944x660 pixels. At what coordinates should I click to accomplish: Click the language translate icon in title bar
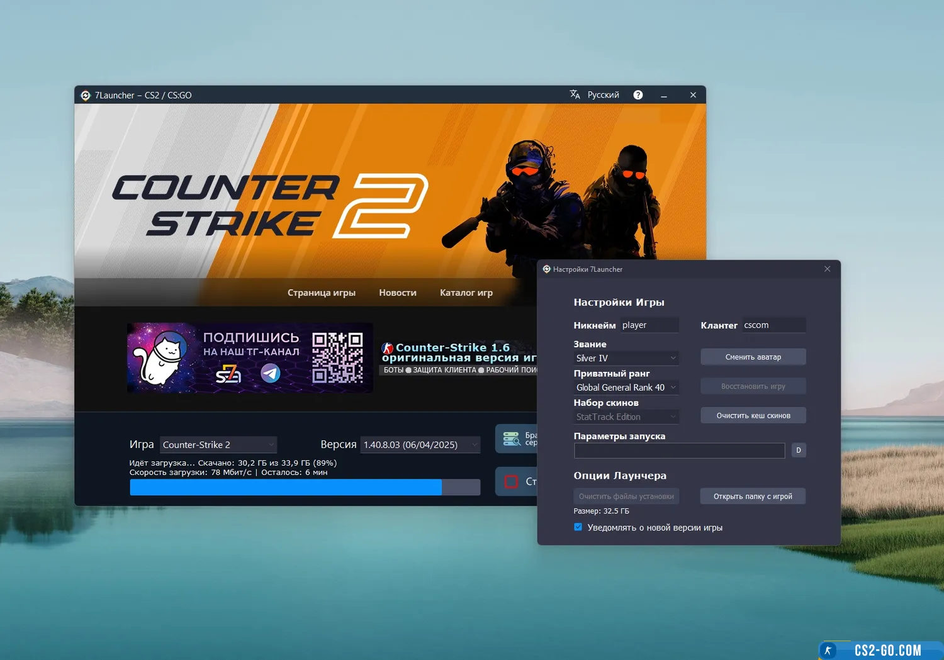(575, 94)
